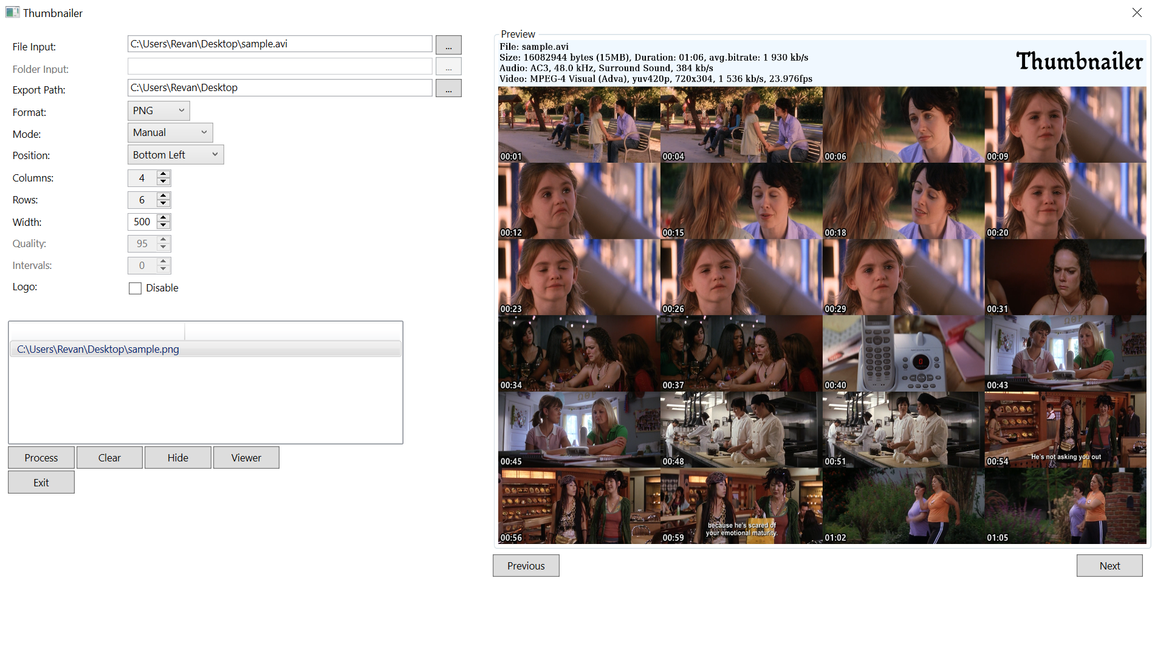Image resolution: width=1152 pixels, height=646 pixels.
Task: Click the 00:34 preview thumbnail
Action: (x=579, y=353)
